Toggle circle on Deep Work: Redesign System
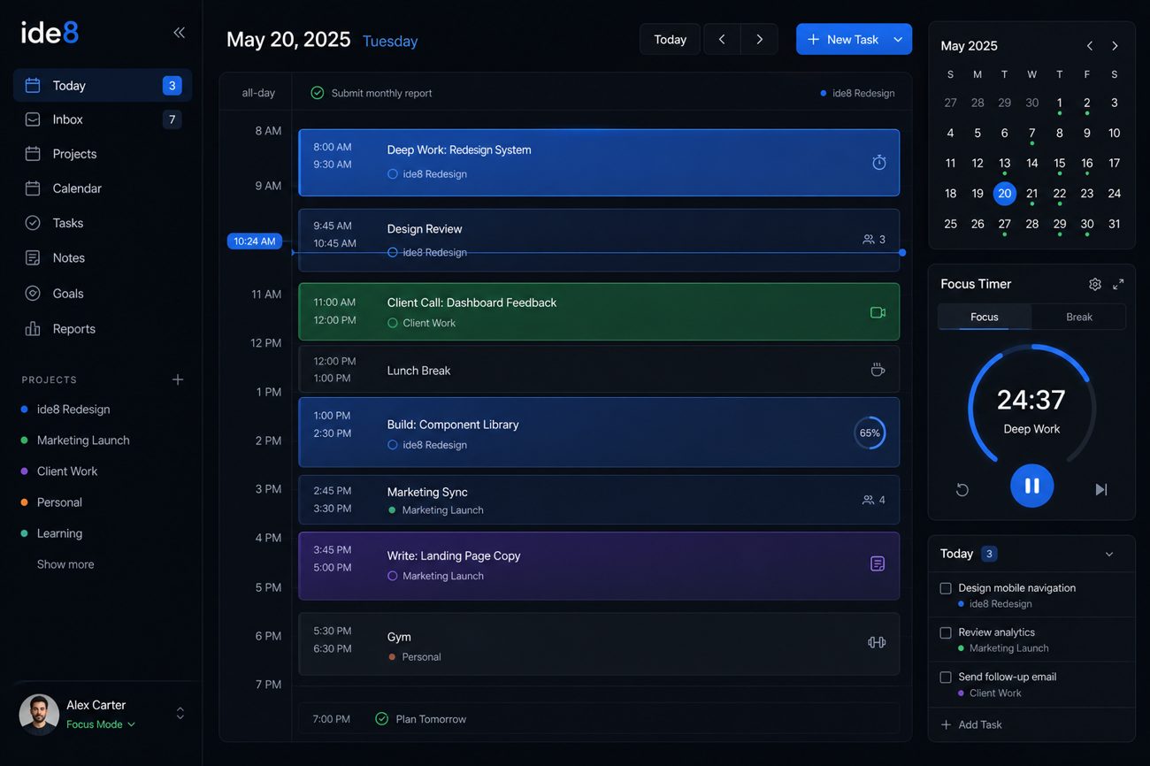This screenshot has width=1150, height=766. click(393, 174)
